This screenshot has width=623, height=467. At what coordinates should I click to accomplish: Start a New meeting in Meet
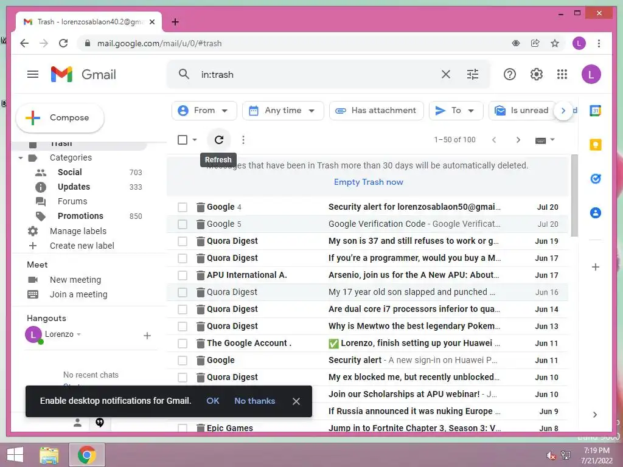(75, 280)
